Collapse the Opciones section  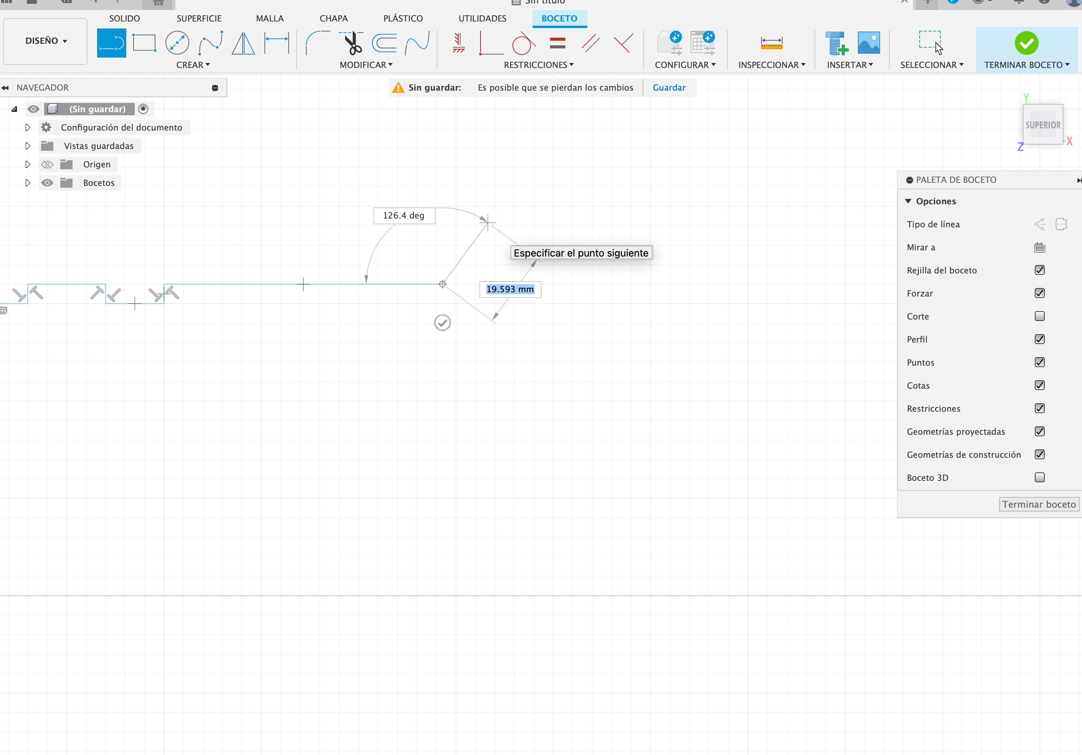(908, 201)
